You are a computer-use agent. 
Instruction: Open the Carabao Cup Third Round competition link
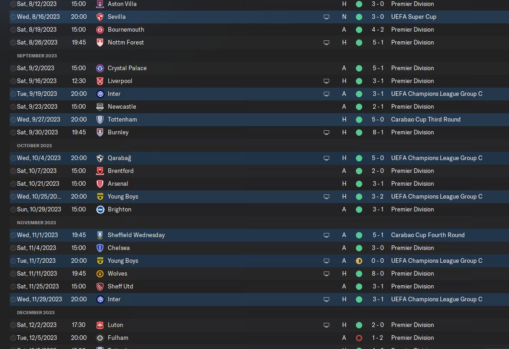click(x=426, y=119)
